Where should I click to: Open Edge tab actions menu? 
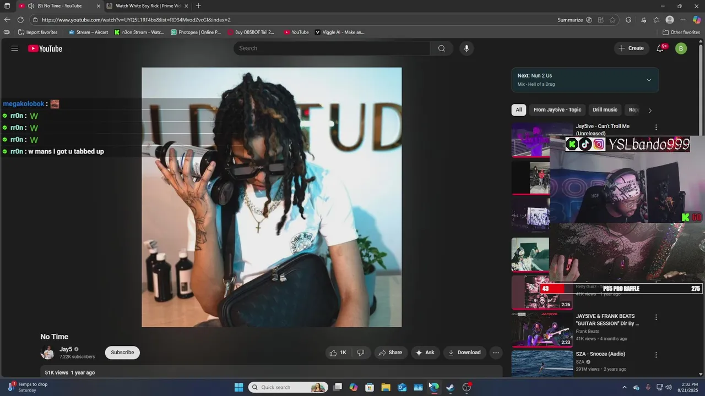7,6
